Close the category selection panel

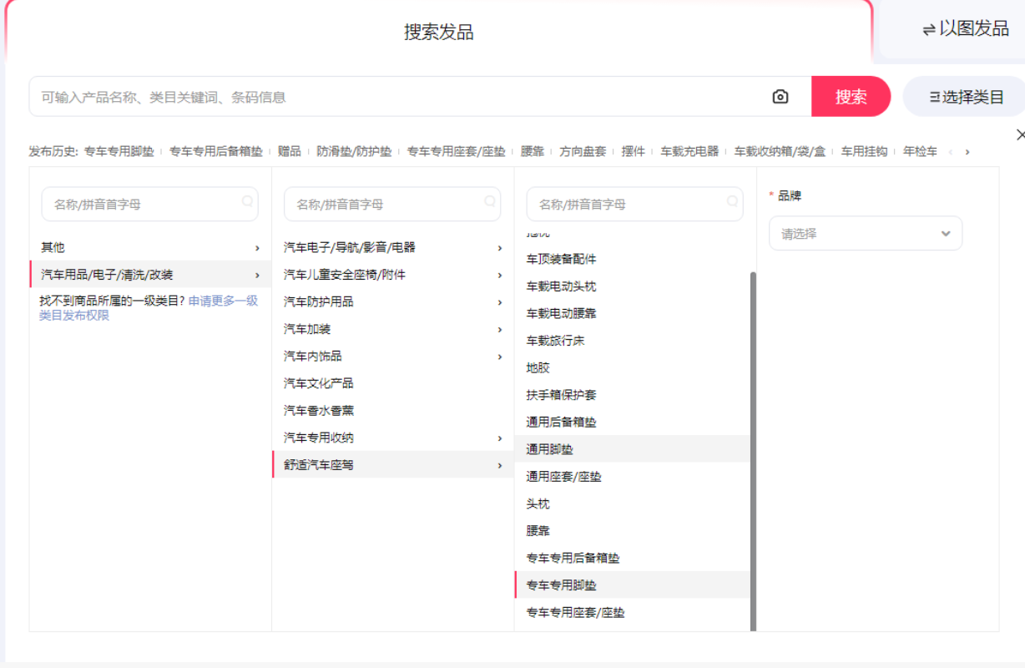1019,134
